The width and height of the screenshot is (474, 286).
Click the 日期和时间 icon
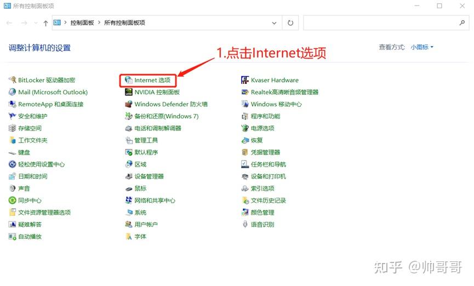12,176
